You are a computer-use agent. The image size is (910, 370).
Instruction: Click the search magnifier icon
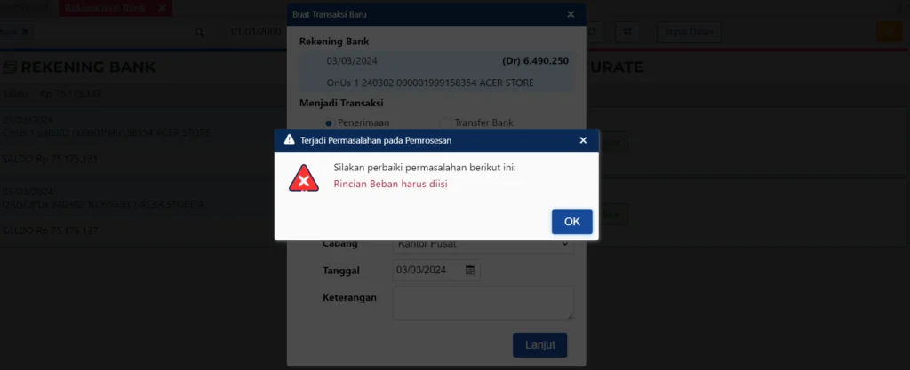click(199, 33)
